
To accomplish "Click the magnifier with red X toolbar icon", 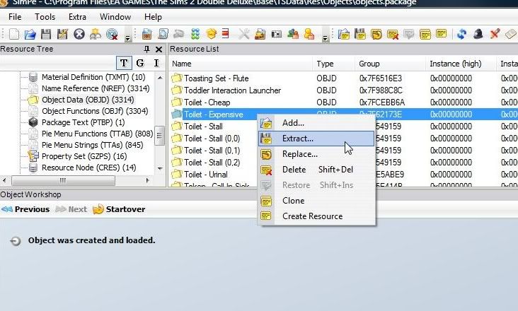I will 113,34.
